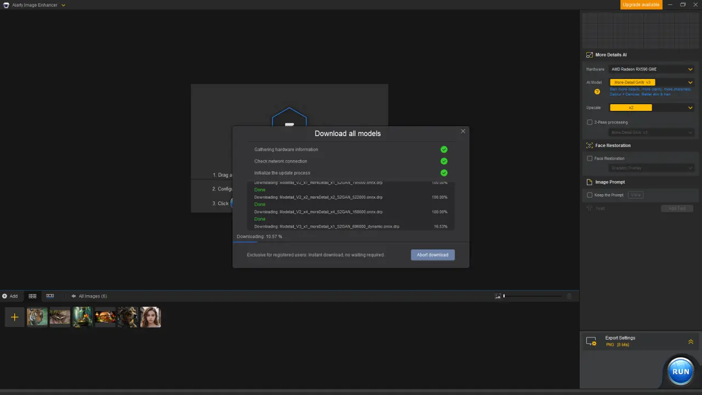
Task: Select the tiger image thumbnail
Action: pos(37,317)
